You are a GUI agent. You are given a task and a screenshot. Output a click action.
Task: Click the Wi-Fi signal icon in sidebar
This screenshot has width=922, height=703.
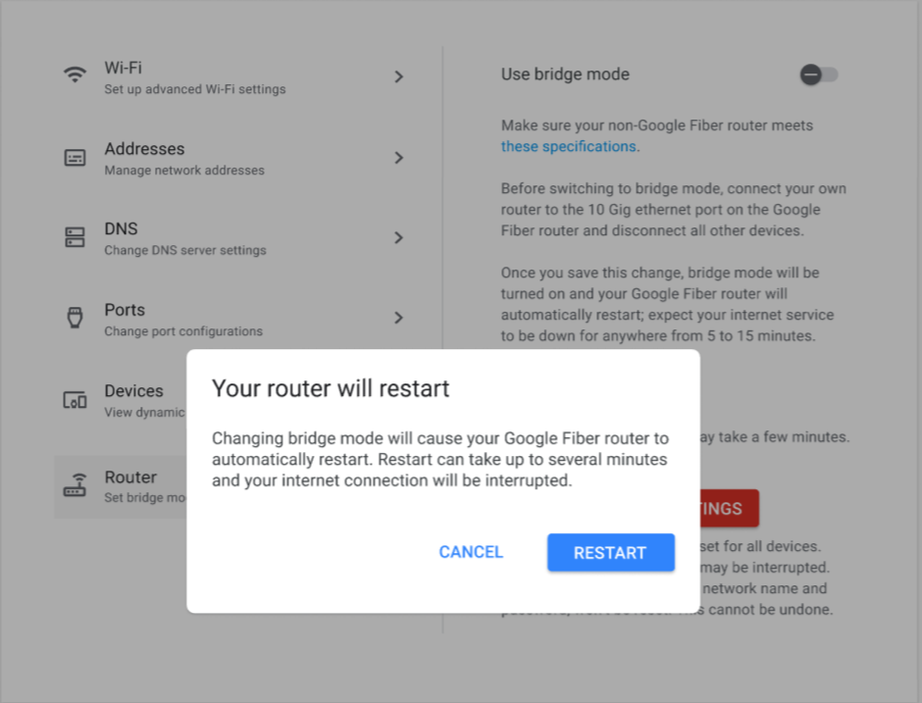point(76,74)
